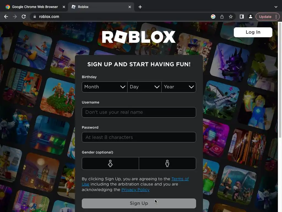Click the address bar URL roblox.com
Screen dimensions: 282x212
[x=49, y=17]
